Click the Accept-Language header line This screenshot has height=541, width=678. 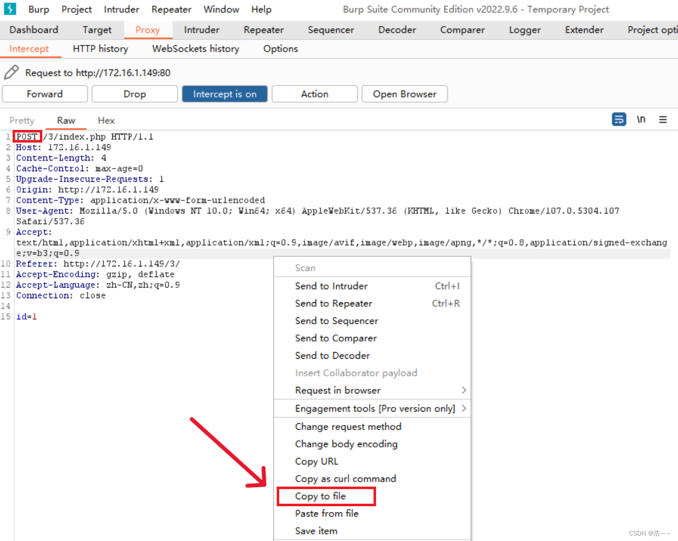(x=98, y=285)
